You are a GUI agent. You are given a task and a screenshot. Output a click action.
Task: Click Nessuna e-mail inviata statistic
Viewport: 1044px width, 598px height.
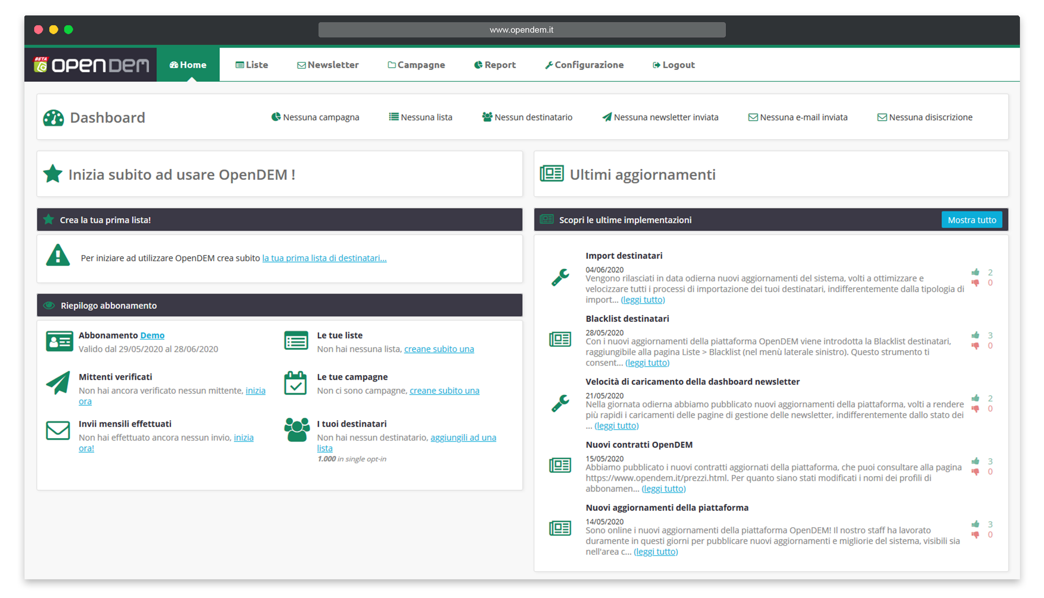(x=797, y=117)
